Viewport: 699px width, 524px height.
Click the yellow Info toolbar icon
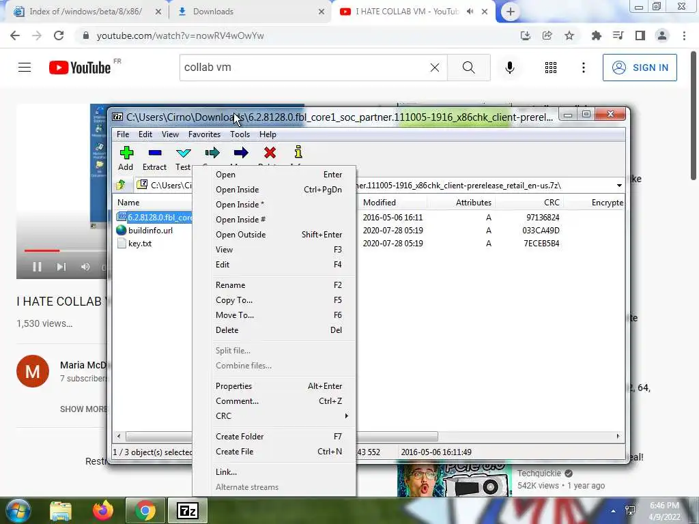[298, 152]
